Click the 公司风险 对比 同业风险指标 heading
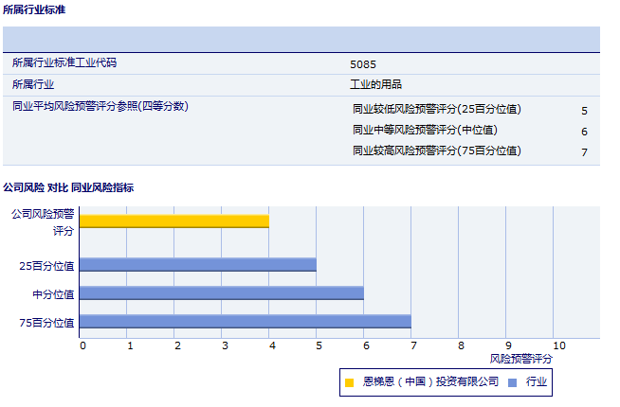 pos(68,187)
